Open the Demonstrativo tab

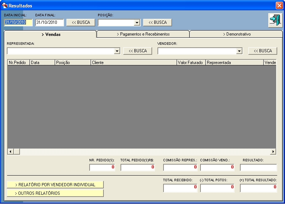(x=236, y=34)
